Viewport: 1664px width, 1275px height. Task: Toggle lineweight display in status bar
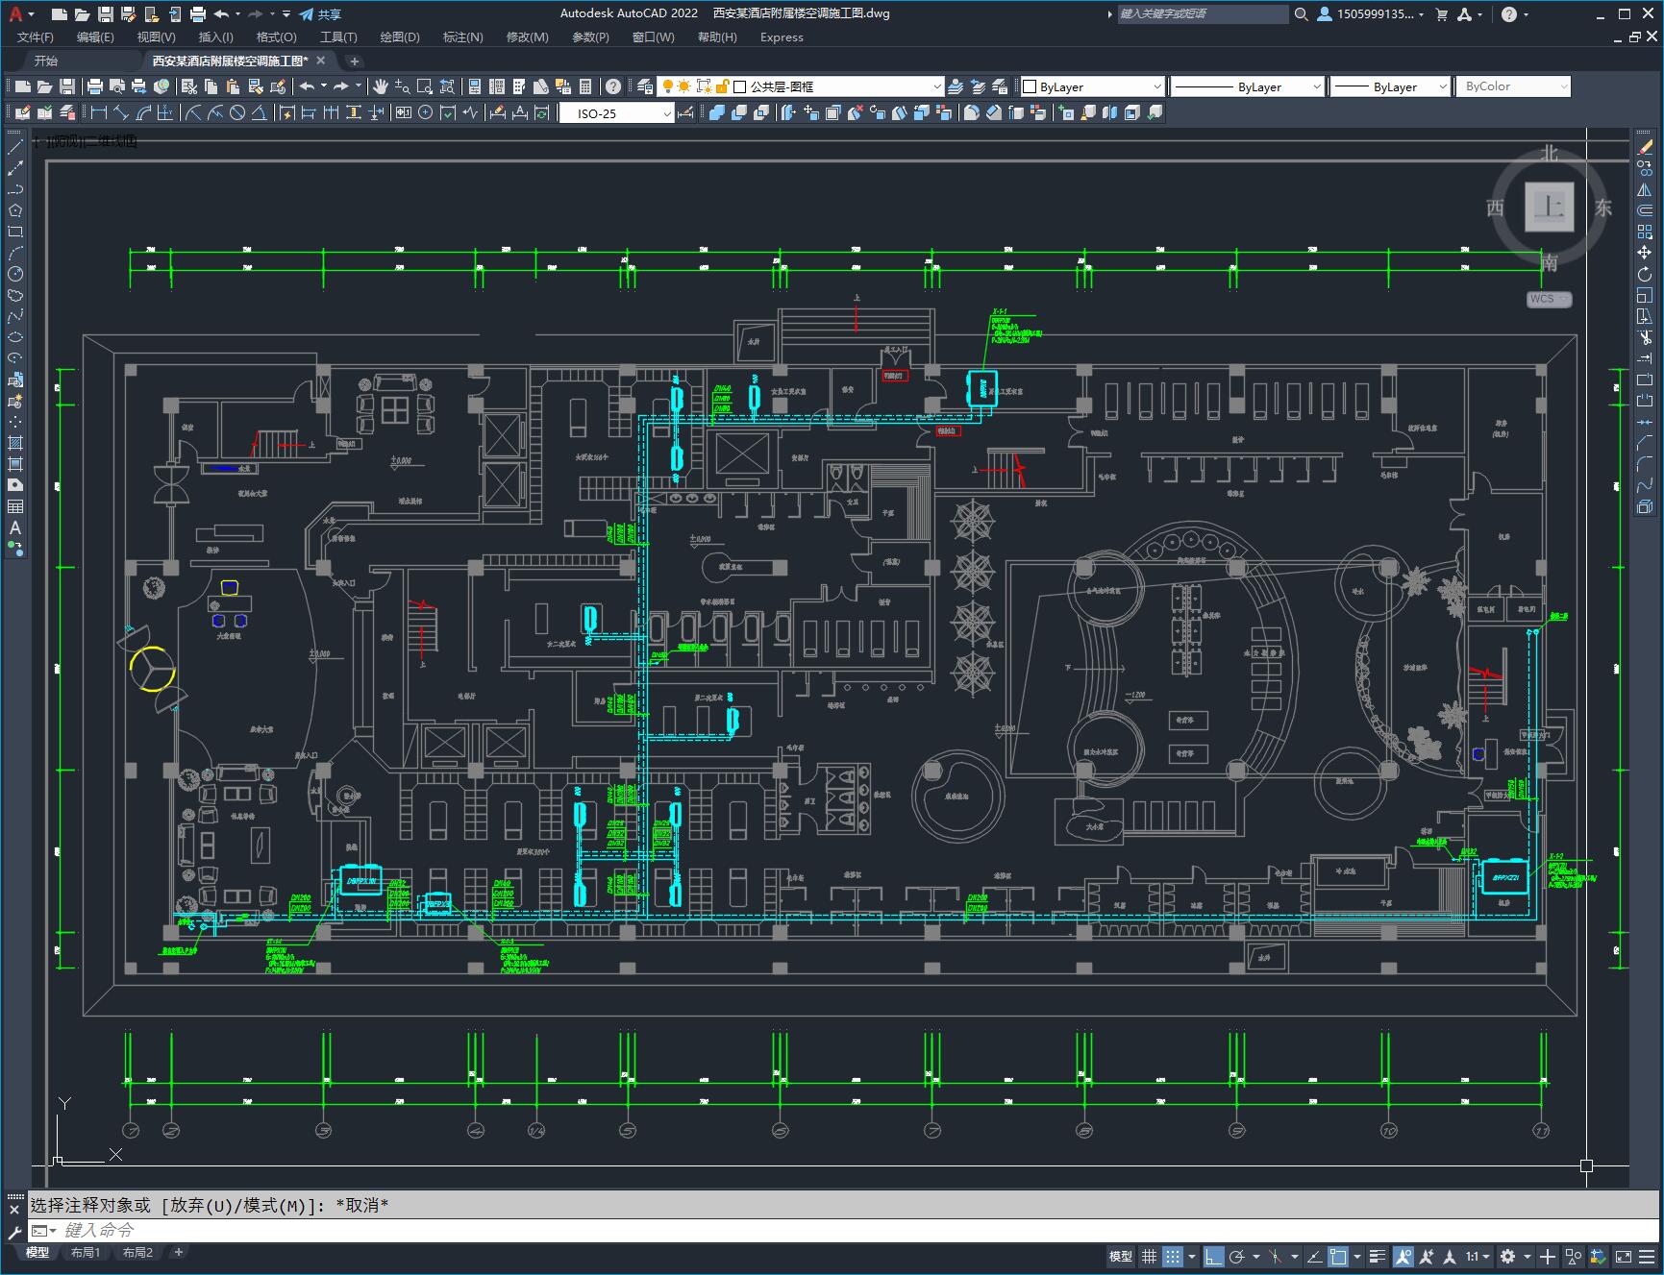(1378, 1256)
